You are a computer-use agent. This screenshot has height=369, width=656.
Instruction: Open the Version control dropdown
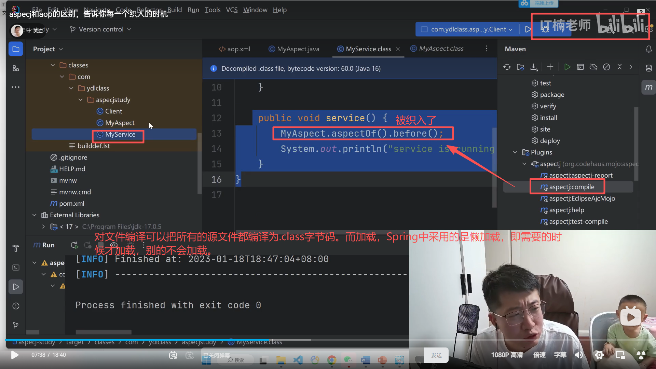point(100,29)
